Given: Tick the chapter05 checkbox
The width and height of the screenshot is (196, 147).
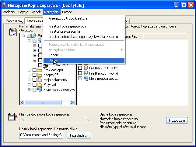Looking at the screenshot, I should pyautogui.click(x=34, y=75).
